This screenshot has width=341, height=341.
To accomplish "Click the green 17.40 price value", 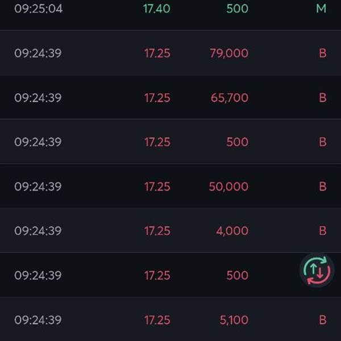I will 157,9.
